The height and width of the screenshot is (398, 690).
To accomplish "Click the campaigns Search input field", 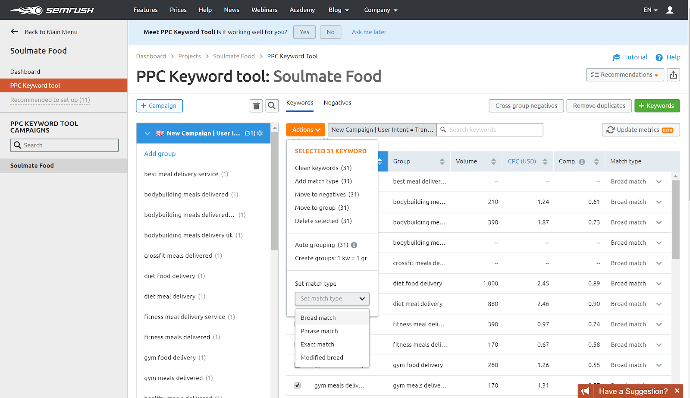I will [x=64, y=145].
